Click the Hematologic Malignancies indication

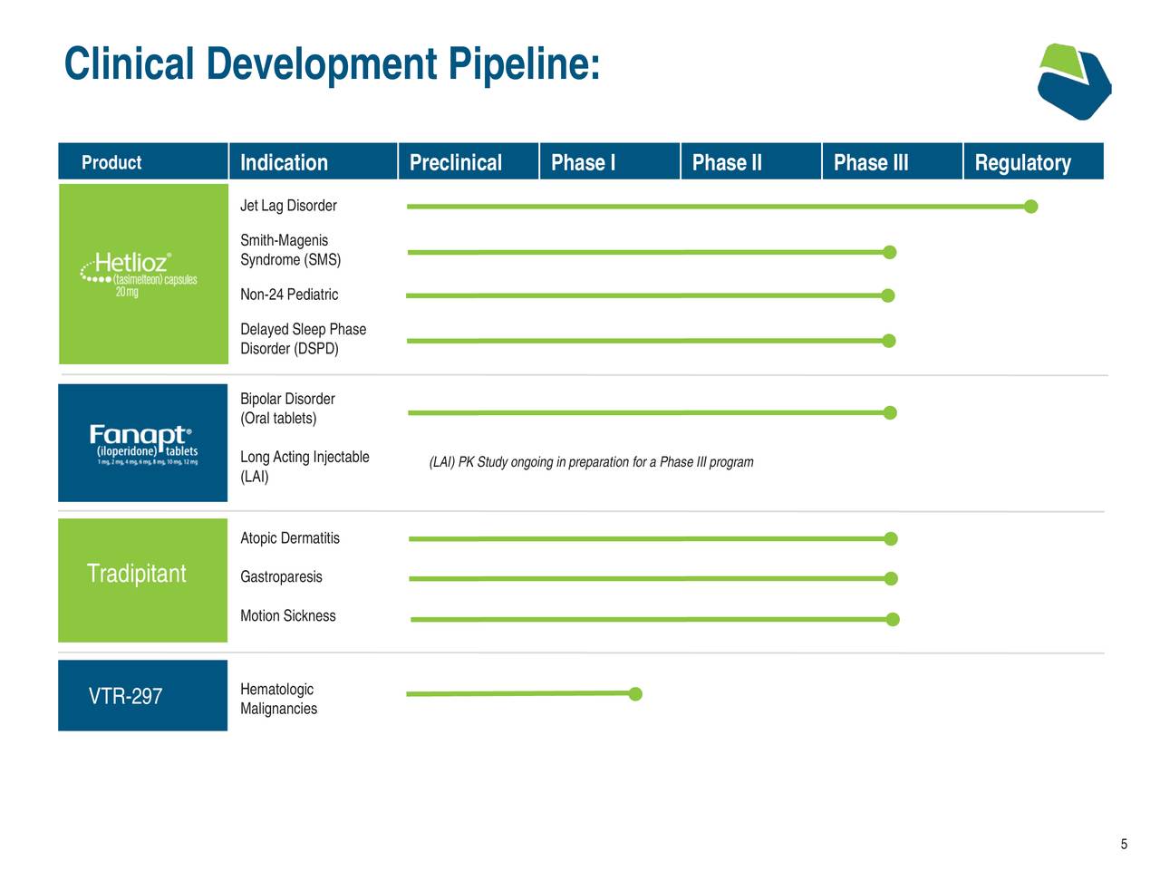[278, 699]
